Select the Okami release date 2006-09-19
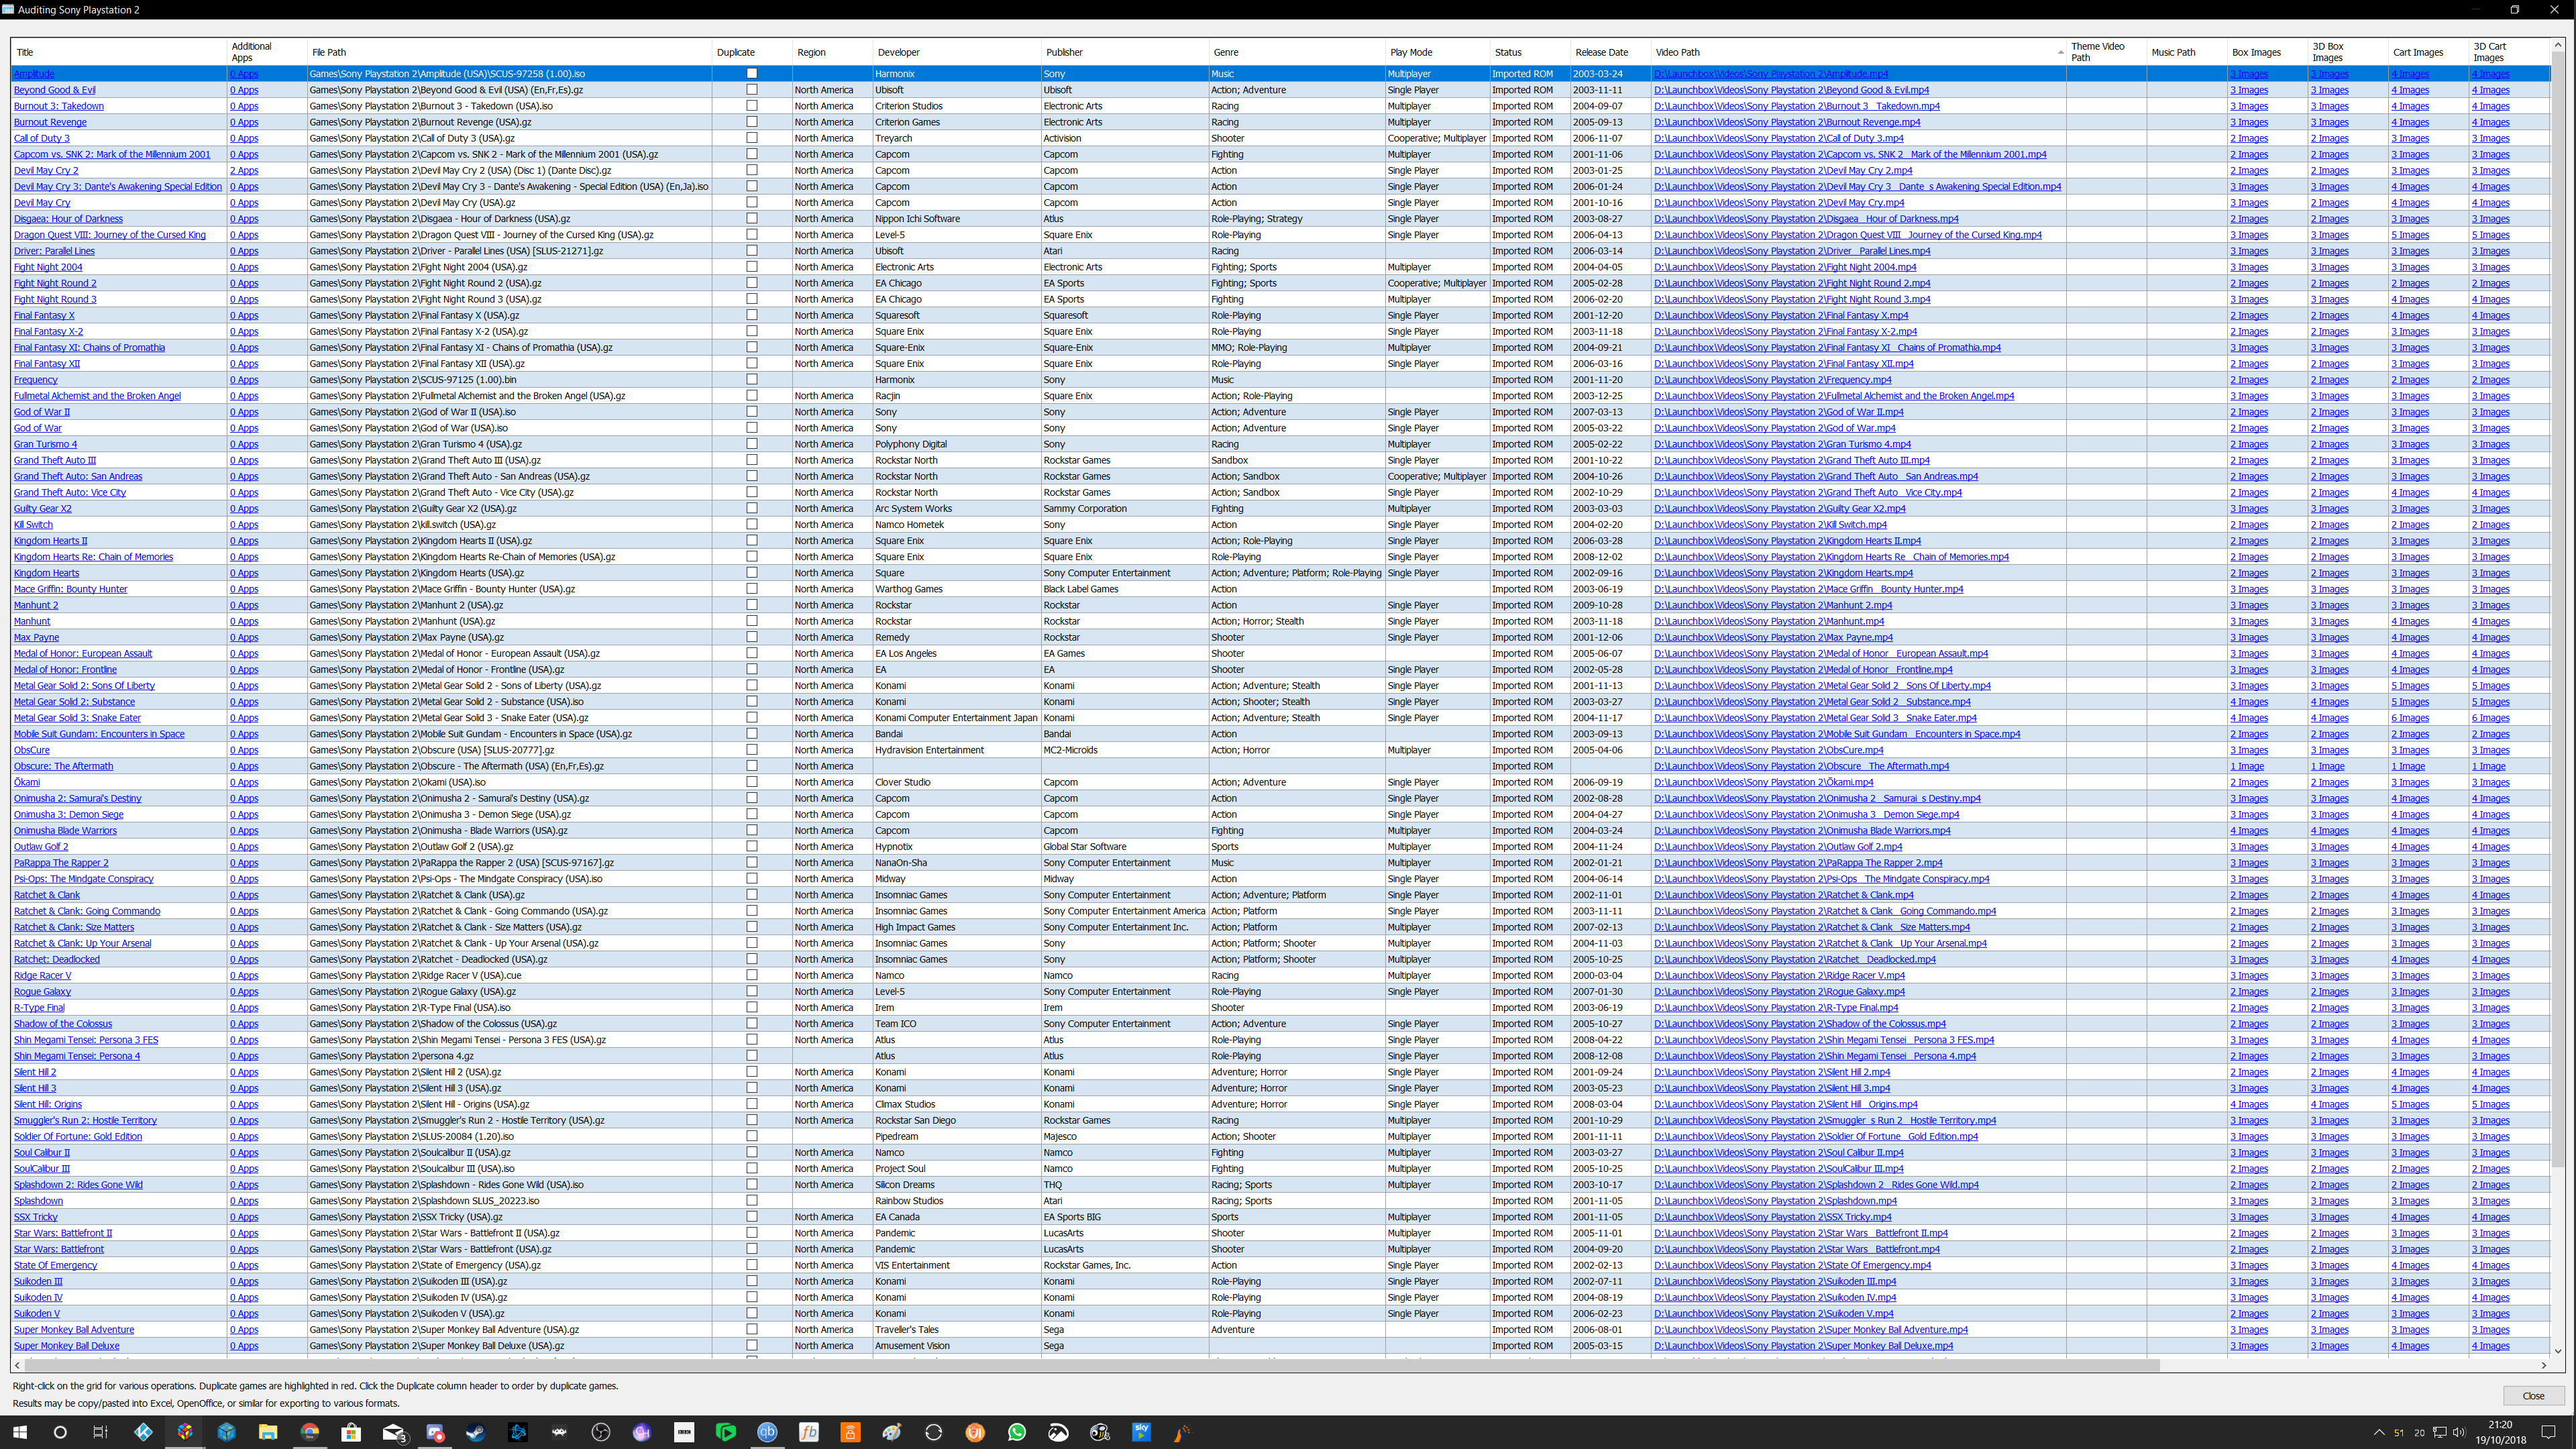The height and width of the screenshot is (1449, 2576). pyautogui.click(x=1610, y=782)
